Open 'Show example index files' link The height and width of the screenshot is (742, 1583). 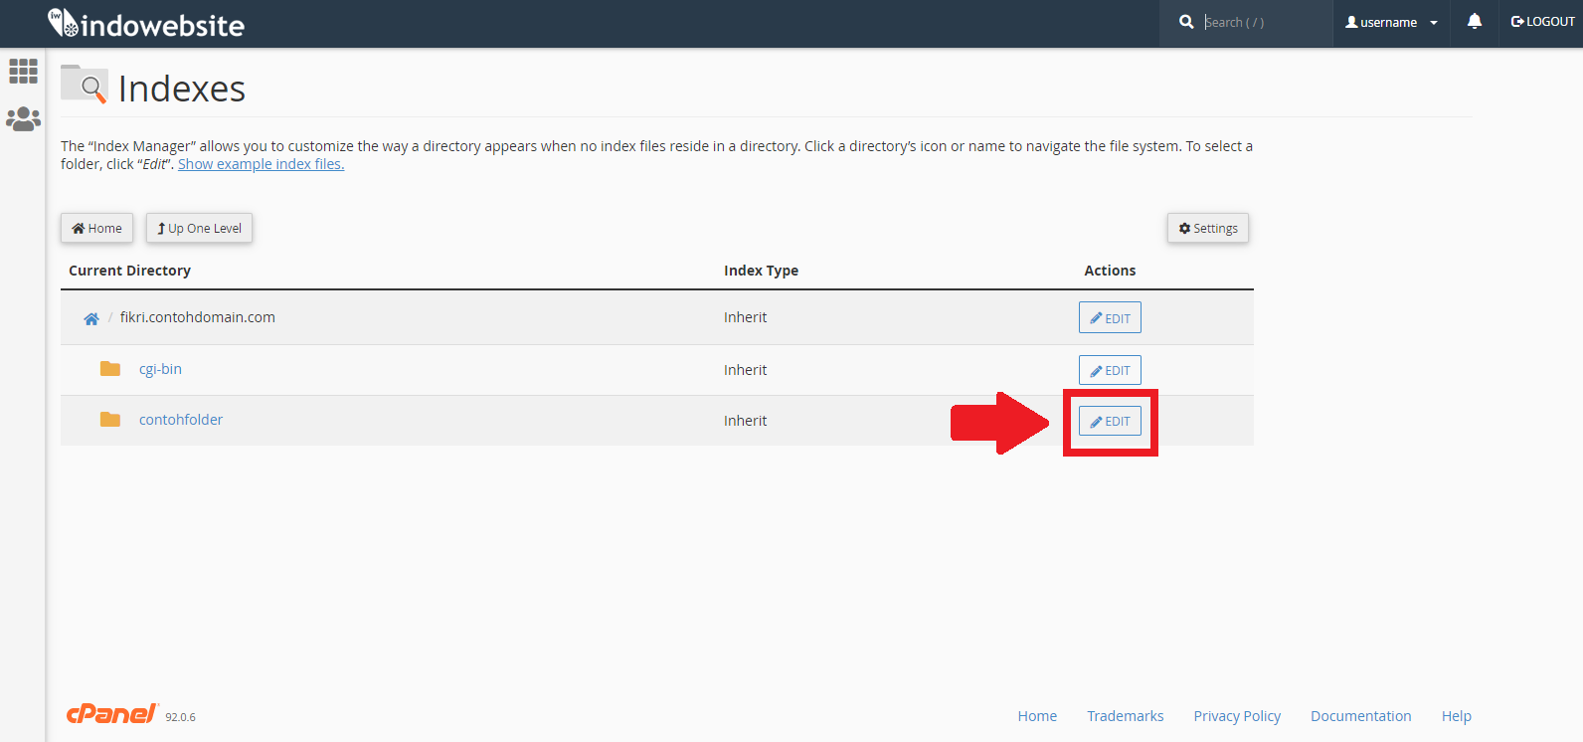tap(261, 164)
